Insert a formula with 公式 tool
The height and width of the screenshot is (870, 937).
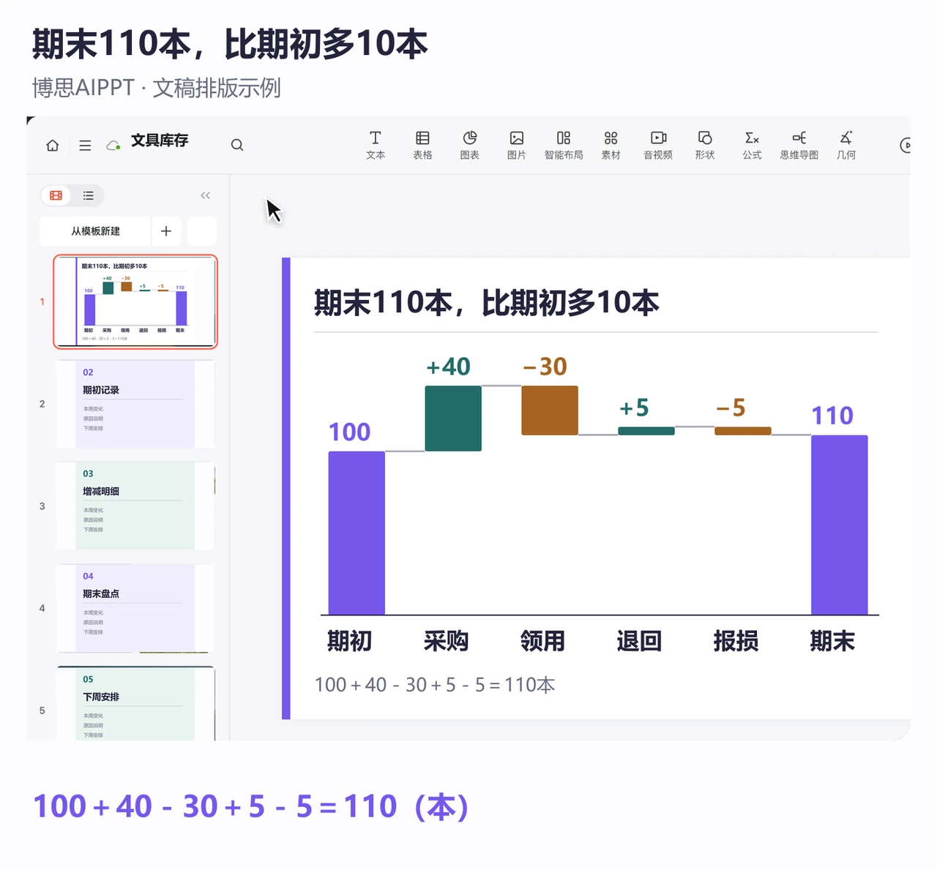coord(752,145)
